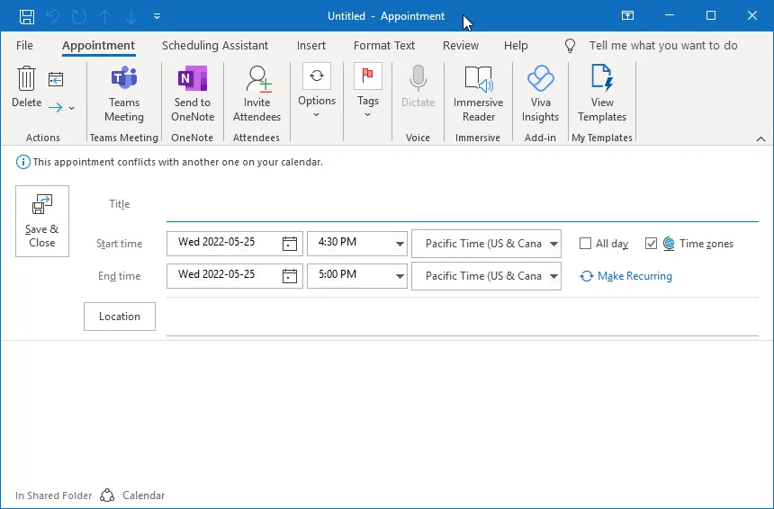
Task: Open the File menu
Action: click(24, 45)
